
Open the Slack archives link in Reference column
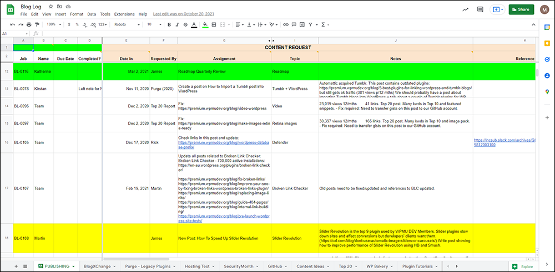tap(504, 142)
